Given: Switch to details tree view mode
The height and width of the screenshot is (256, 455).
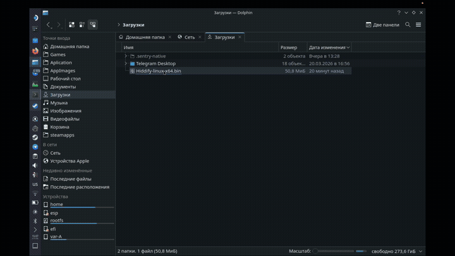Looking at the screenshot, I should click(x=93, y=25).
